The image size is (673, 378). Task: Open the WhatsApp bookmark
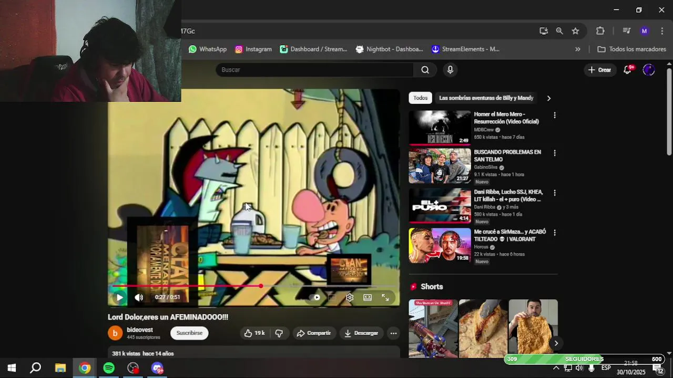[x=208, y=49]
